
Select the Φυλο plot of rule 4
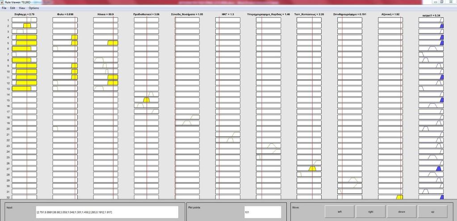(65, 37)
